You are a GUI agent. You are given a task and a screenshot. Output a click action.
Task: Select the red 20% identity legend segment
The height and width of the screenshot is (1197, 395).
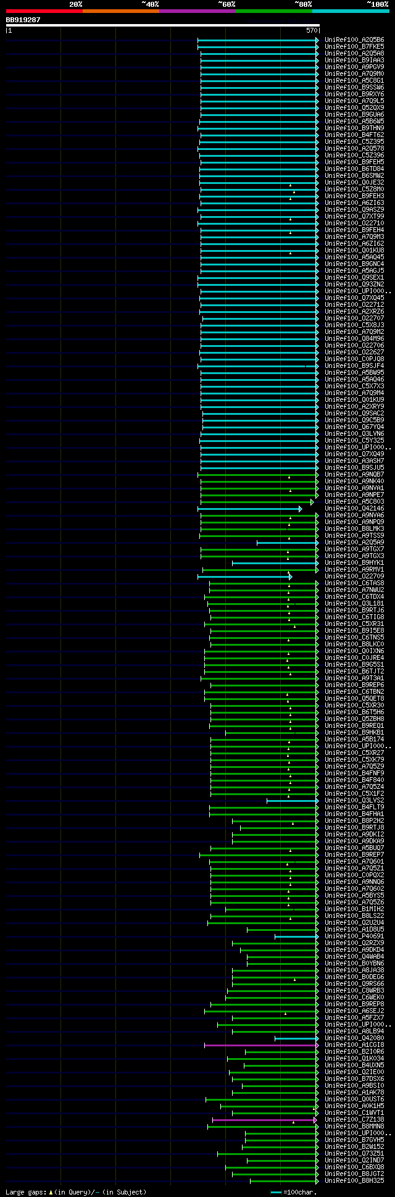44,11
